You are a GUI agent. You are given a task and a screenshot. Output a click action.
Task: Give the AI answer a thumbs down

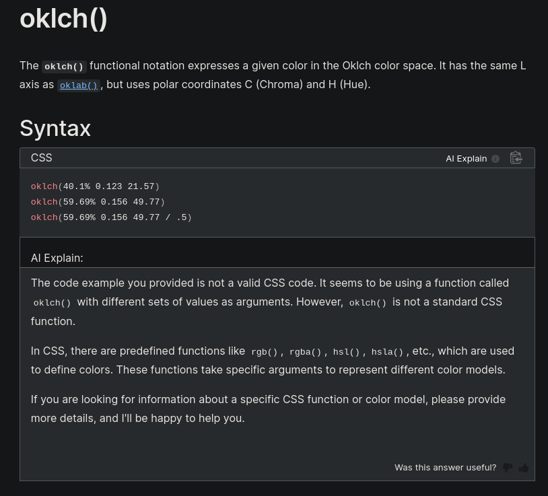pos(508,468)
